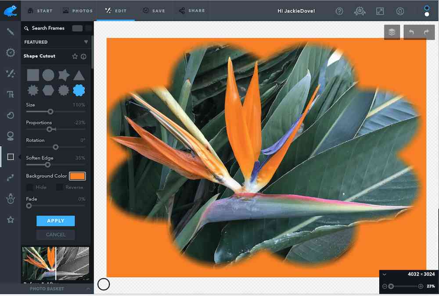Open the SHARE tab
Screen dimensions: 439x296
[x=192, y=11]
